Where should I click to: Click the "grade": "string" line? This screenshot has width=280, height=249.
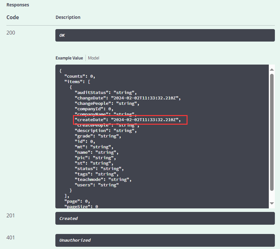98,136
